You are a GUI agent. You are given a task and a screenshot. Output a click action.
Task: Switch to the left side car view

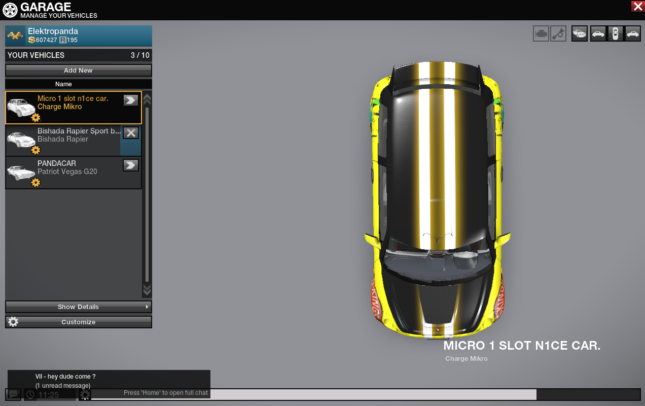598,34
